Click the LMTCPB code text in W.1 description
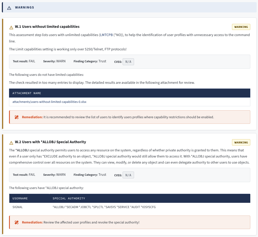This screenshot has height=237, width=258. pos(106,35)
